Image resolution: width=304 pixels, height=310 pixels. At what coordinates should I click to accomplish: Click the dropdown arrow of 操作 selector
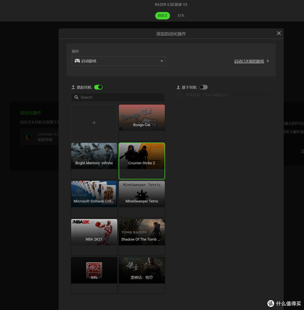[x=162, y=61]
